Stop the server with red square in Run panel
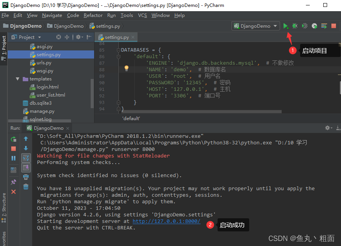Image resolution: width=341 pixels, height=246 pixels. [x=14, y=149]
